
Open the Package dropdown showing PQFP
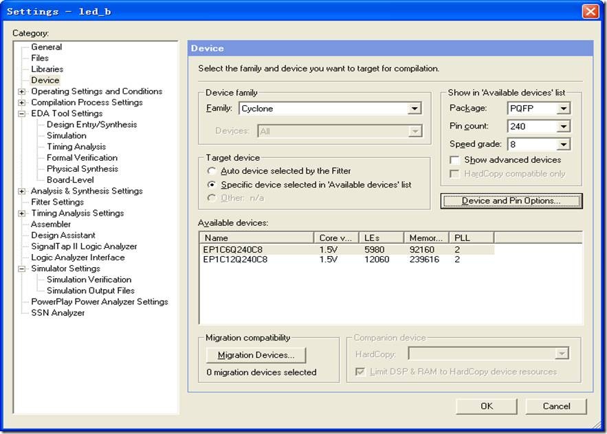(563, 108)
